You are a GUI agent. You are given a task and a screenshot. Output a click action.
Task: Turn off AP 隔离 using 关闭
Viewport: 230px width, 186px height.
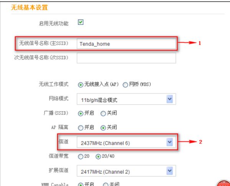(x=103, y=128)
